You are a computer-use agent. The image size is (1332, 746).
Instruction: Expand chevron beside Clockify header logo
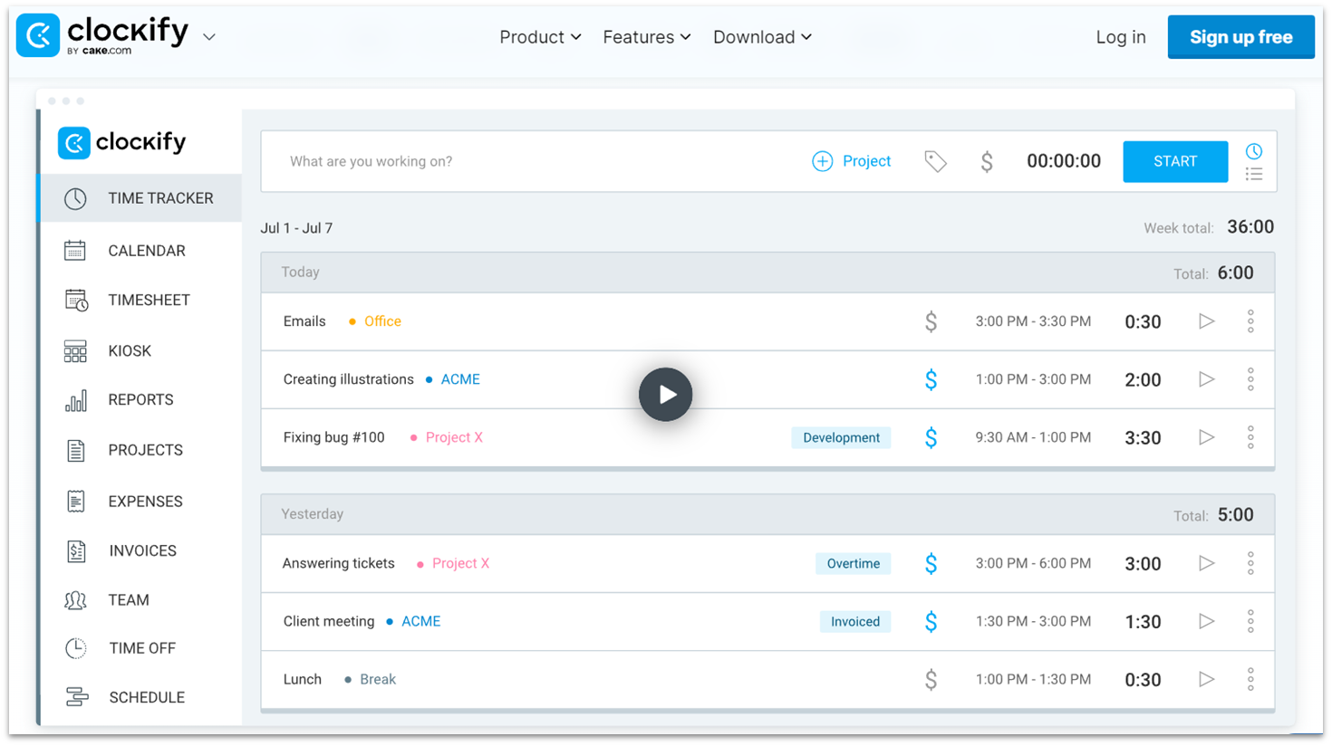coord(209,37)
